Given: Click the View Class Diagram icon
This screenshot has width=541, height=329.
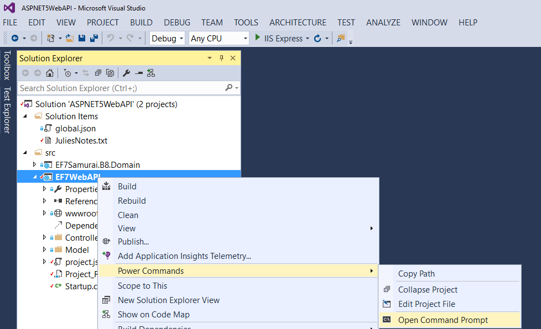Looking at the screenshot, I should coord(150,73).
